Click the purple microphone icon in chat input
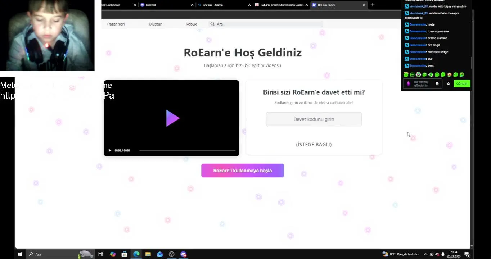The height and width of the screenshot is (259, 491). (408, 83)
